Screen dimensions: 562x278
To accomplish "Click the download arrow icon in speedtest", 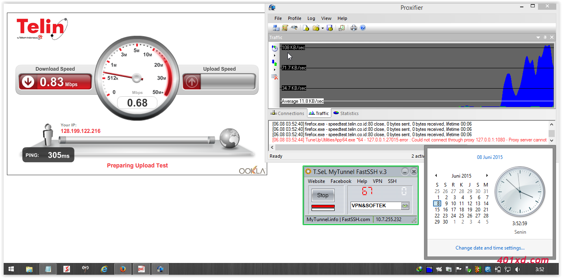I will (28, 82).
